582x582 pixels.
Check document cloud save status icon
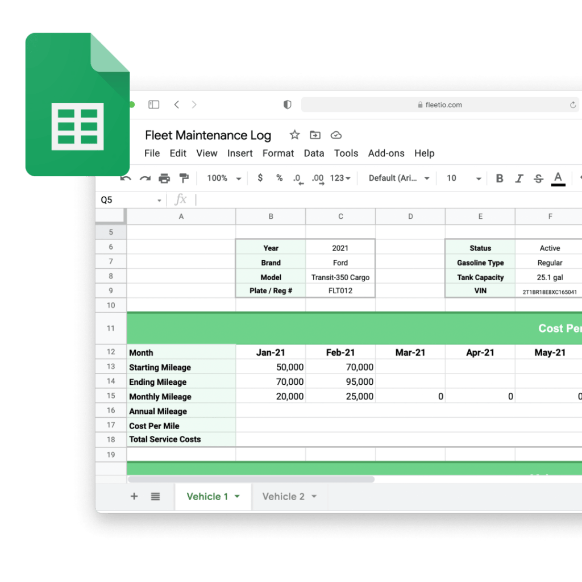(336, 135)
